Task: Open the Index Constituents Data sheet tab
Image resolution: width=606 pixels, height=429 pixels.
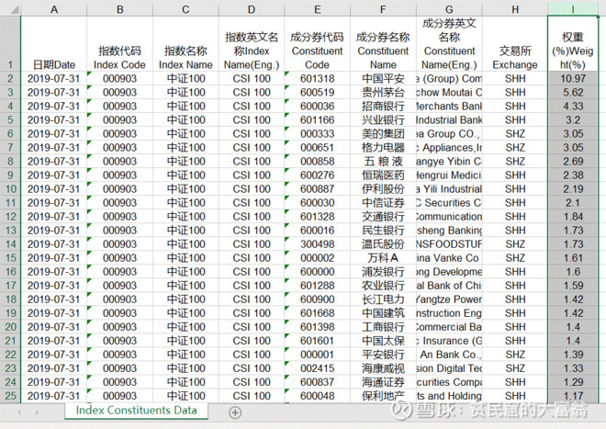Action: point(136,411)
